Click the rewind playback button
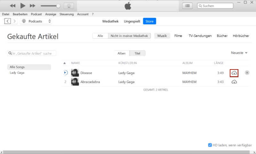The image size is (256, 154). (12, 6)
